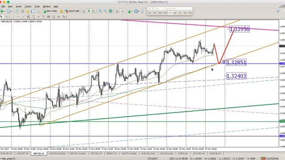Click the New Order button
This screenshot has height=160, width=285.
pyautogui.click(x=50, y=11)
